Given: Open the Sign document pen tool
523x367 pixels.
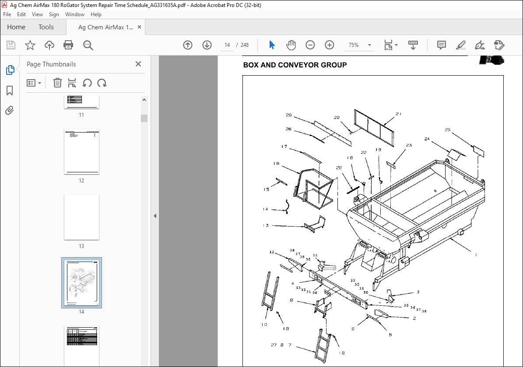Looking at the screenshot, I should tap(480, 45).
